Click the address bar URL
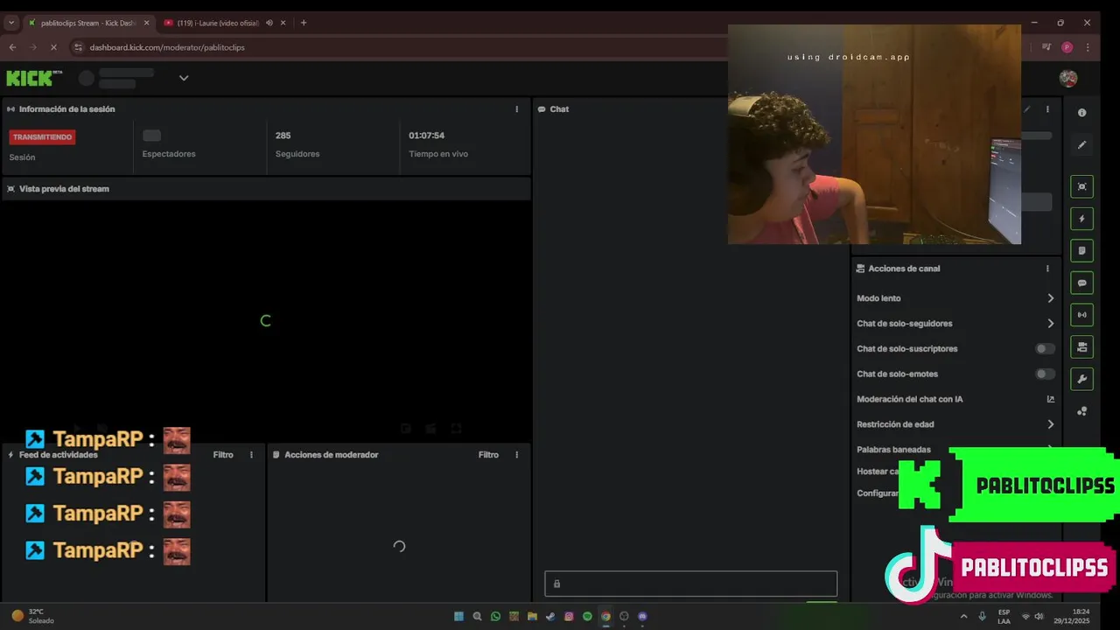The width and height of the screenshot is (1120, 630). click(x=167, y=47)
